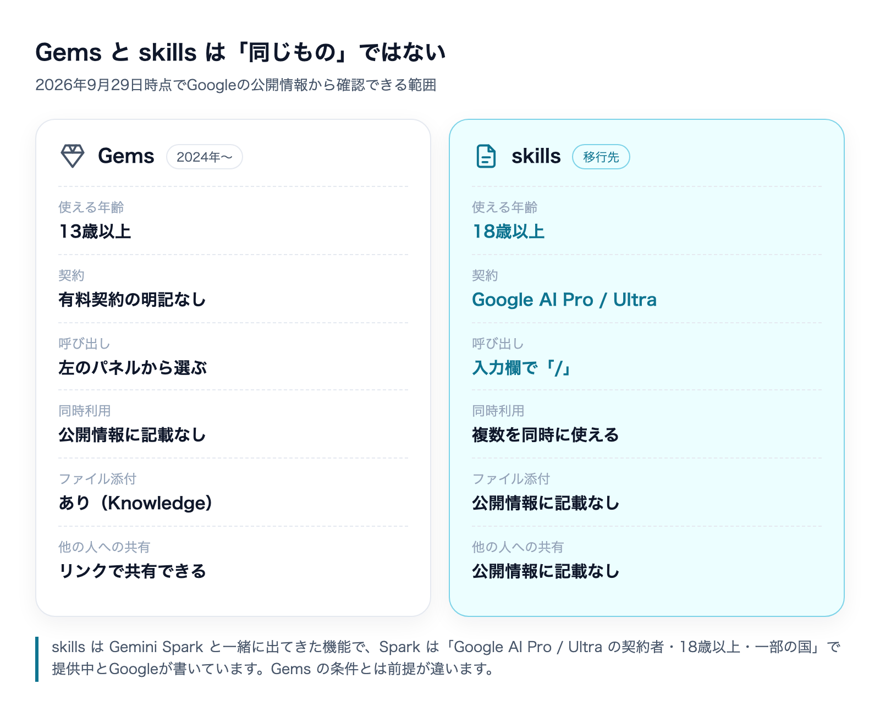The width and height of the screenshot is (880, 717).
Task: Click the 2024年〜 badge next to Gems
Action: (x=205, y=157)
